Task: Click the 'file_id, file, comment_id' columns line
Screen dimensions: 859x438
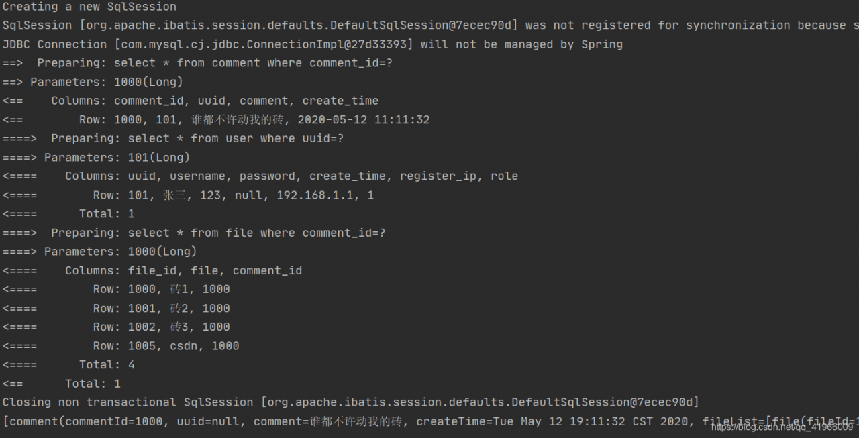Action: (152, 270)
